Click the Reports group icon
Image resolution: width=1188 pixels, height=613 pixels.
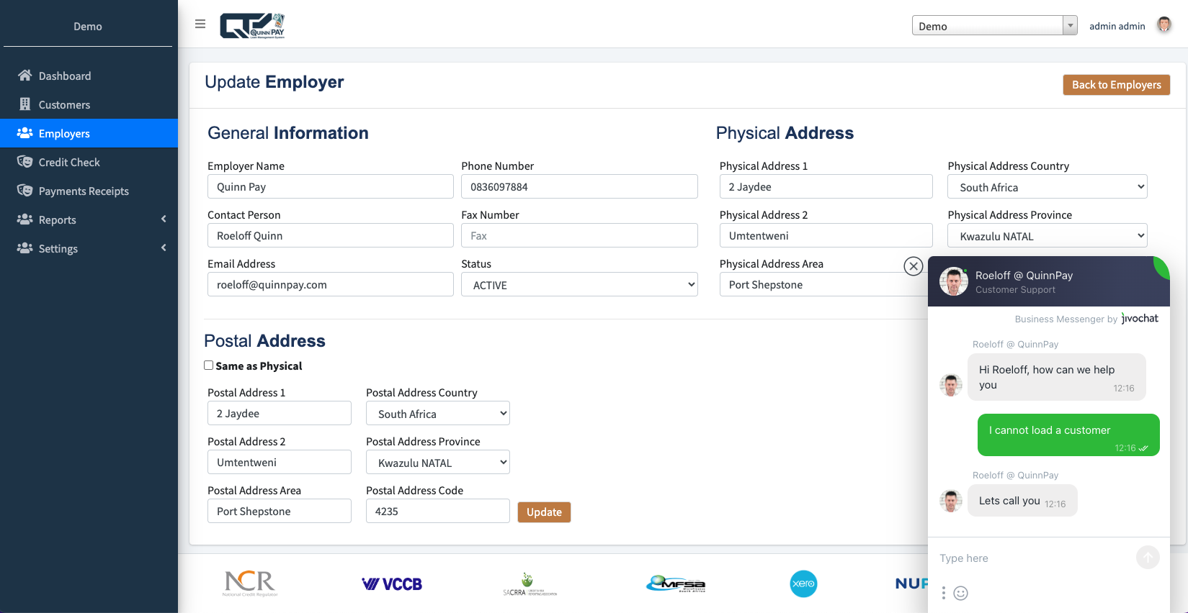coord(25,219)
